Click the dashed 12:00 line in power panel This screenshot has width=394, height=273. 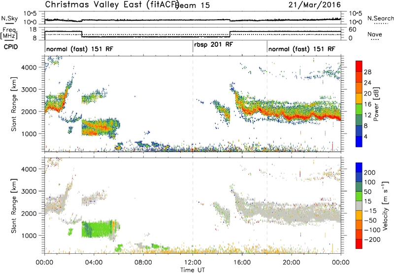tap(193, 104)
